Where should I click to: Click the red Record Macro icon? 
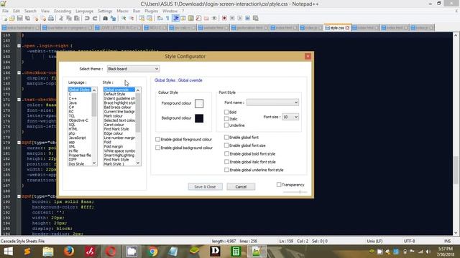point(224,18)
